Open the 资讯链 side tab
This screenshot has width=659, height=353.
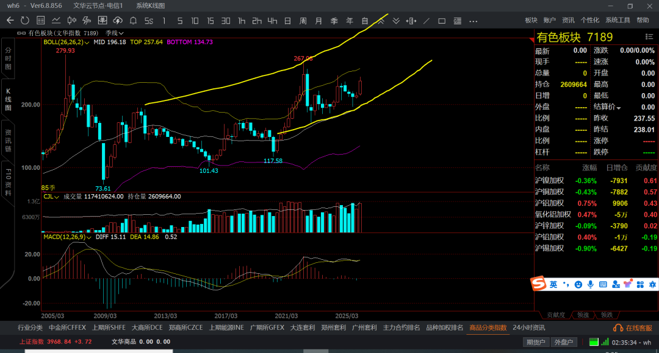(8, 141)
